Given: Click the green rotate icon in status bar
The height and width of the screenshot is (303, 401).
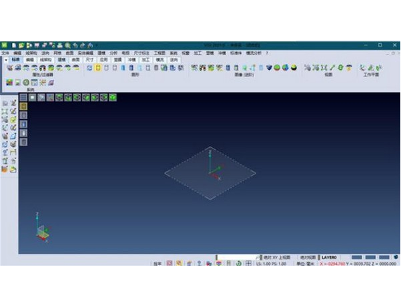Looking at the screenshot, I should 238,263.
